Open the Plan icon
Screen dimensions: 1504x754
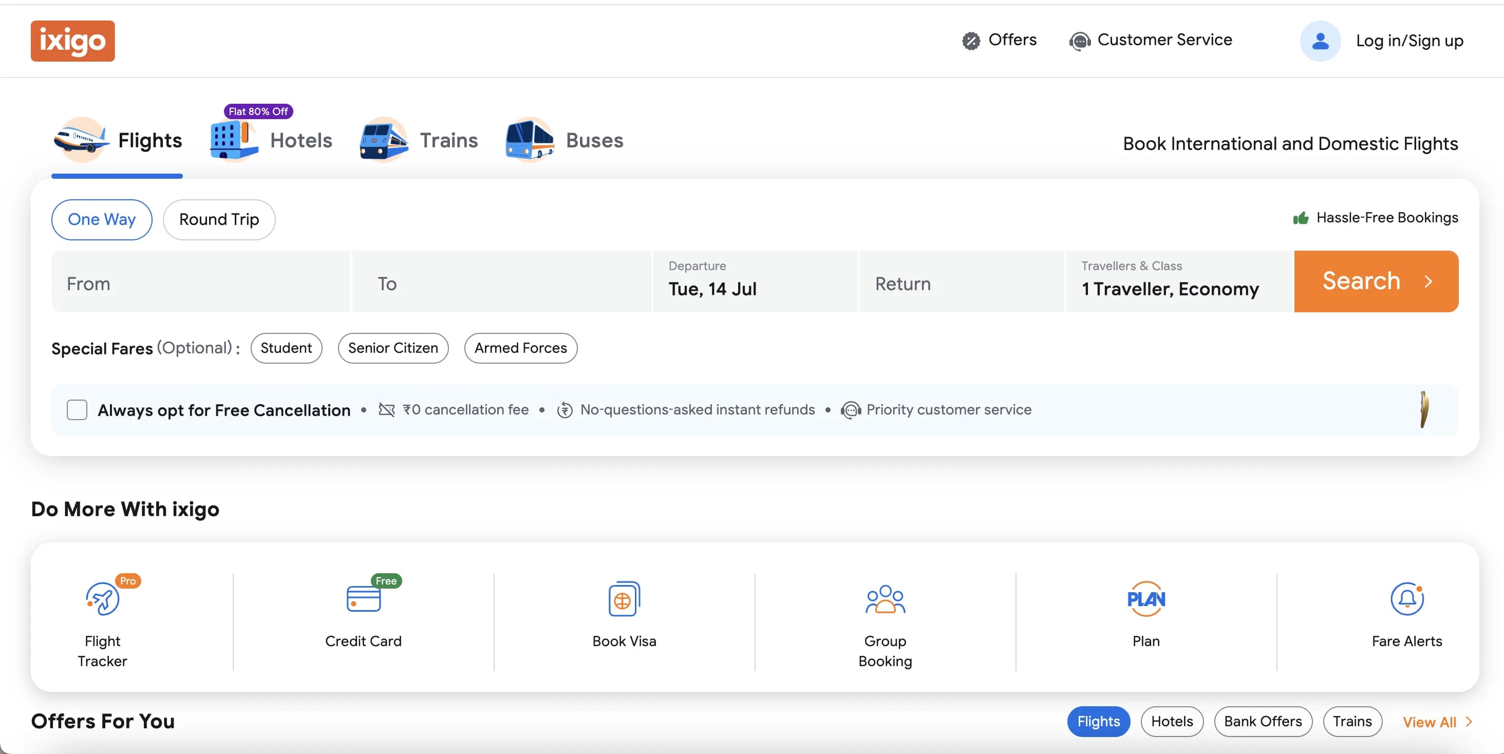[x=1146, y=599]
